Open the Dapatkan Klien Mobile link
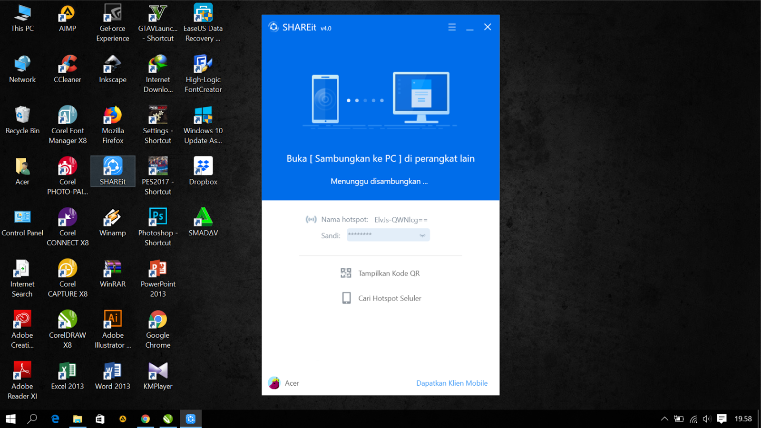761x428 pixels. (452, 383)
